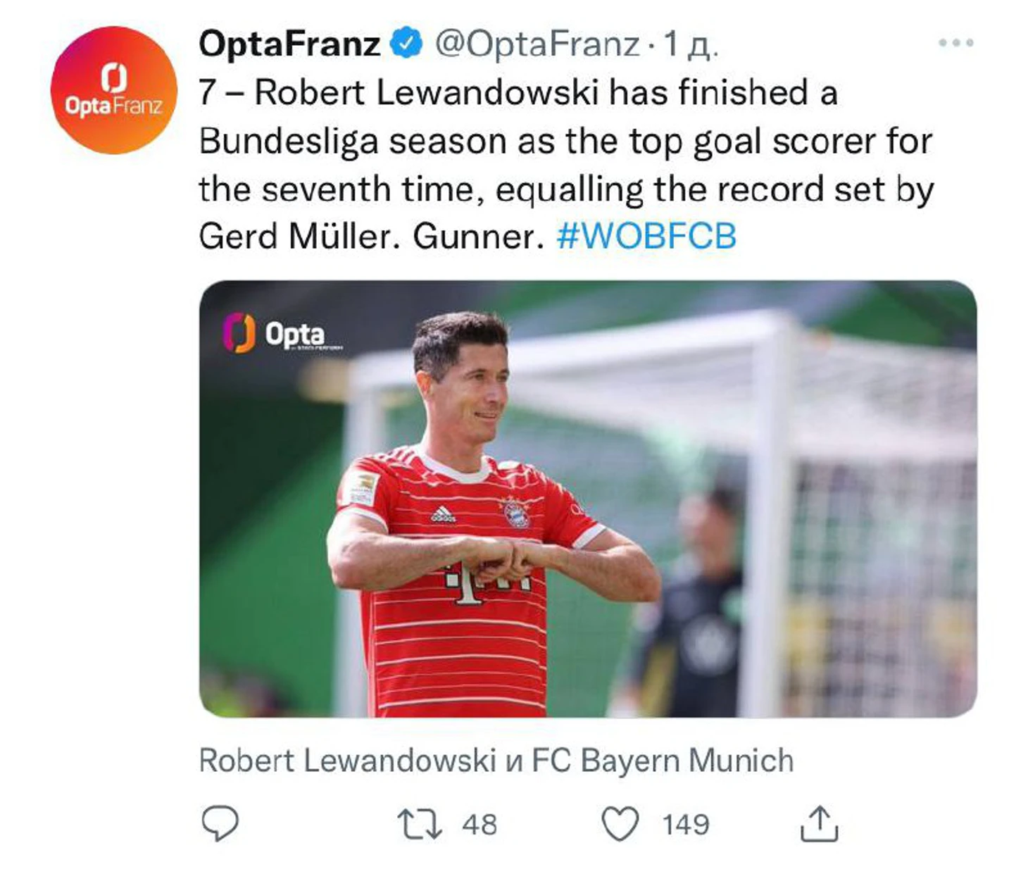Viewport: 1028px width, 874px height.
Task: Like the tweet with the heart icon
Action: point(620,824)
